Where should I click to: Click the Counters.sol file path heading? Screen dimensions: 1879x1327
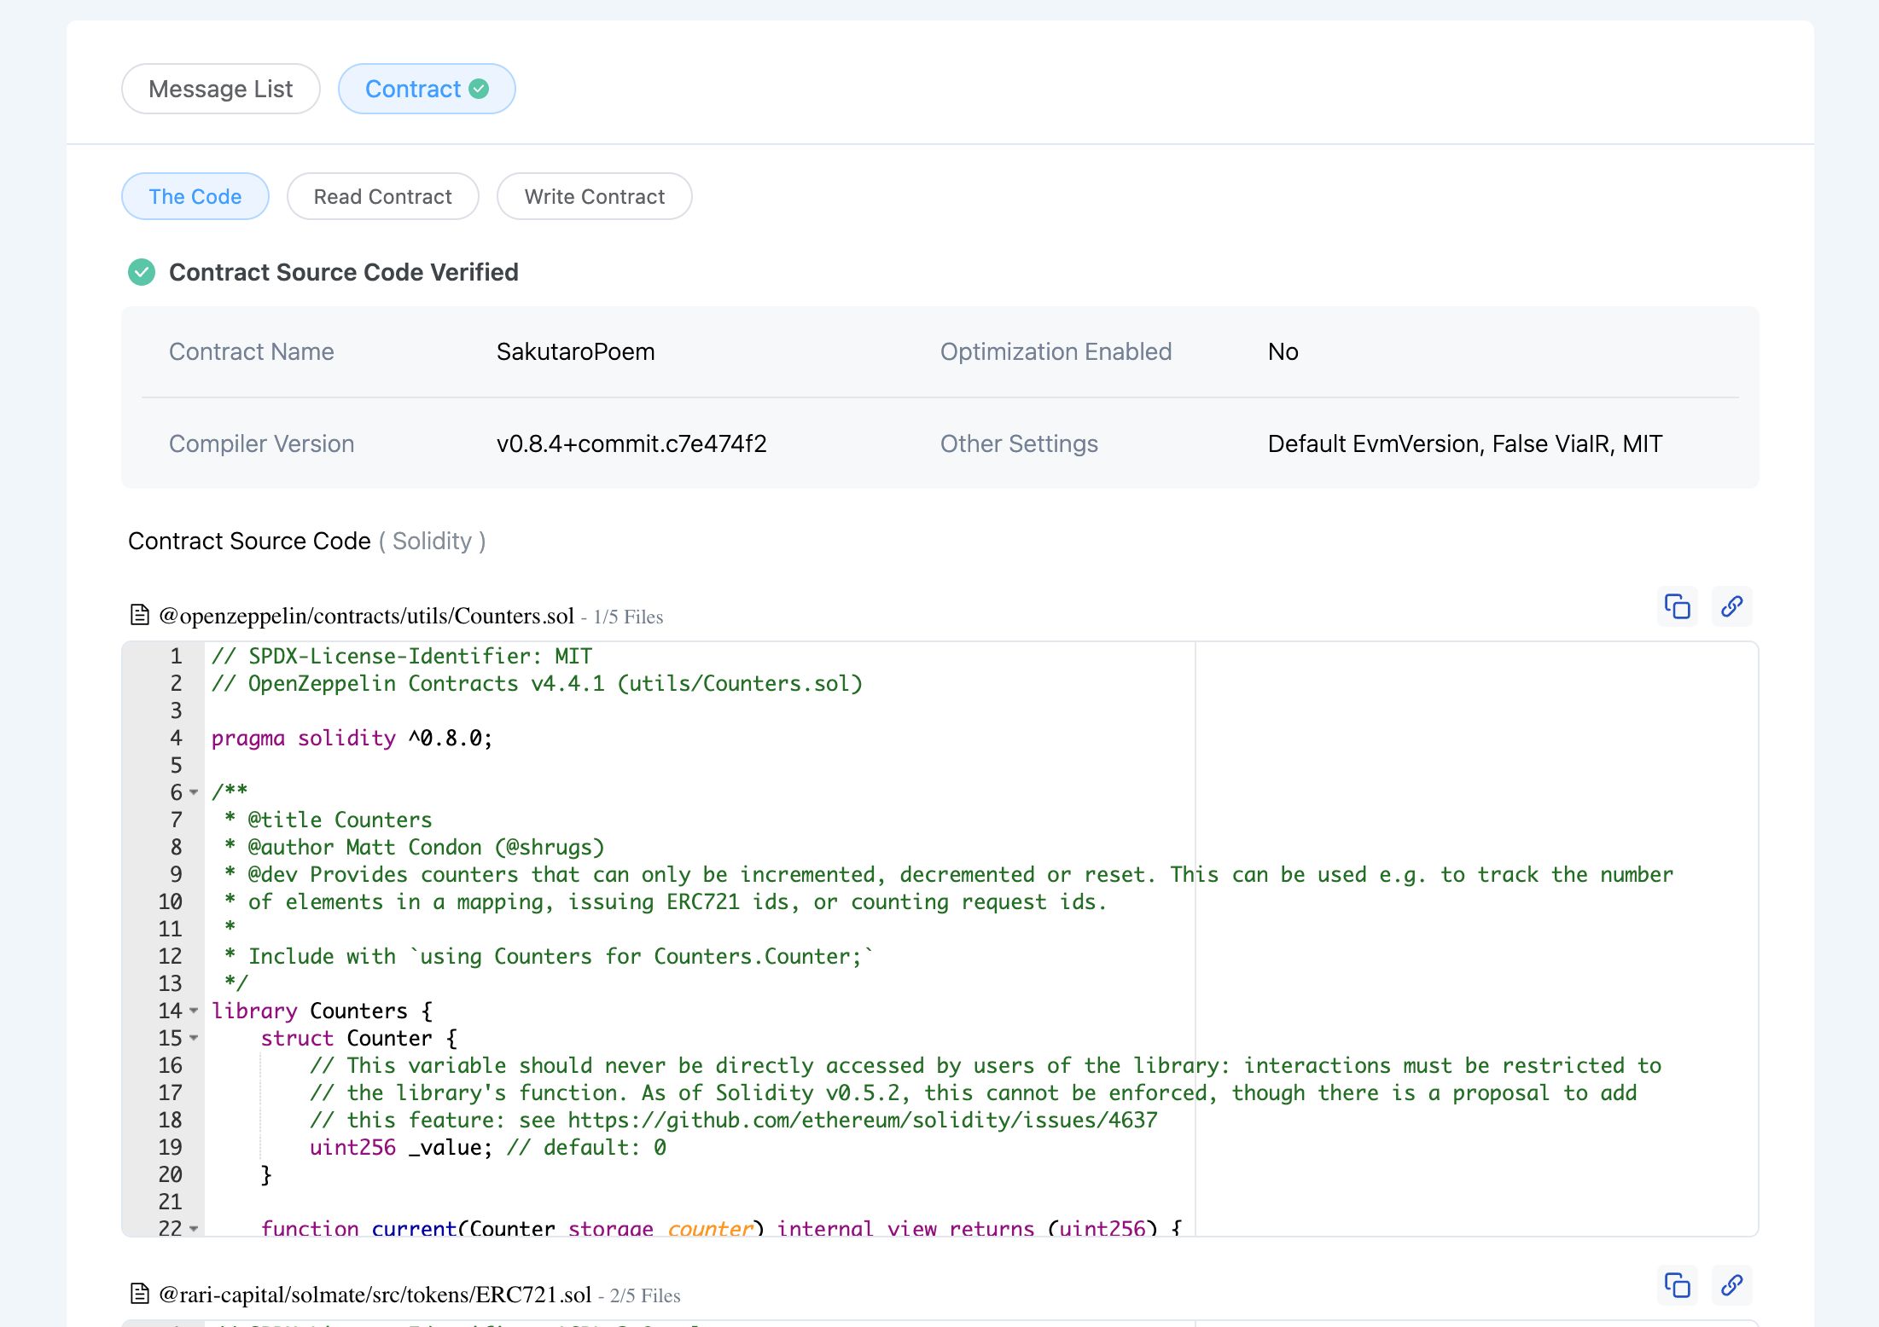pyautogui.click(x=366, y=616)
